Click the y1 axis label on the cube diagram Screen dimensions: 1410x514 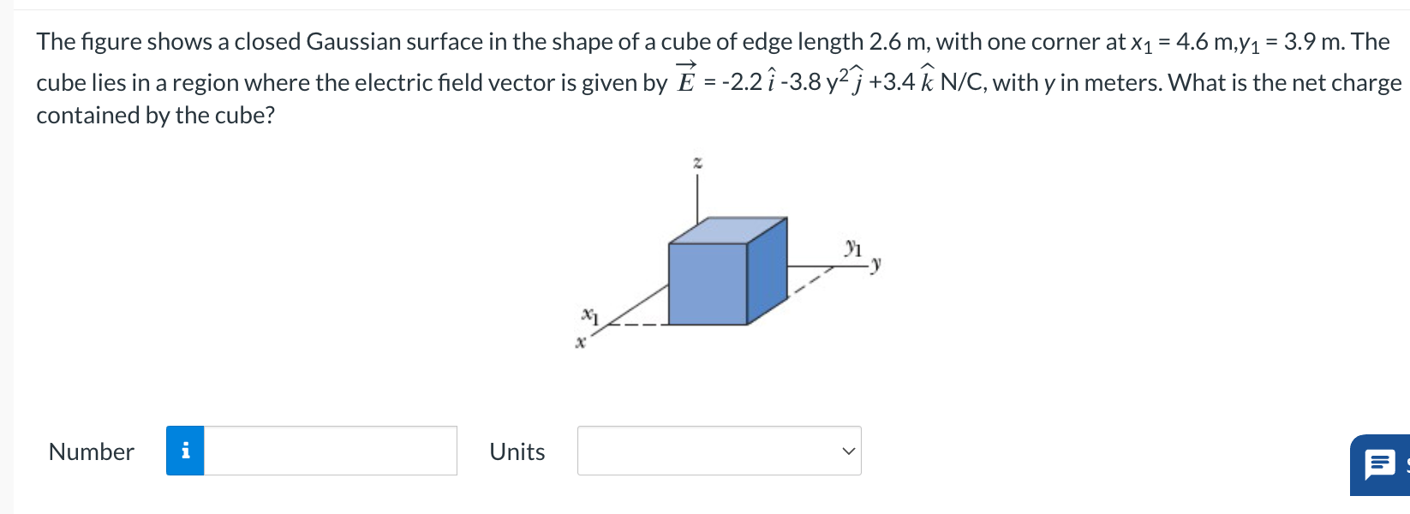click(851, 248)
